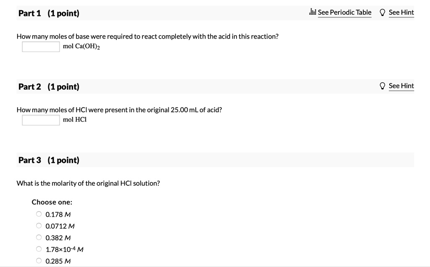The image size is (430, 267).
Task: Click the Choose one label
Action: pos(52,202)
